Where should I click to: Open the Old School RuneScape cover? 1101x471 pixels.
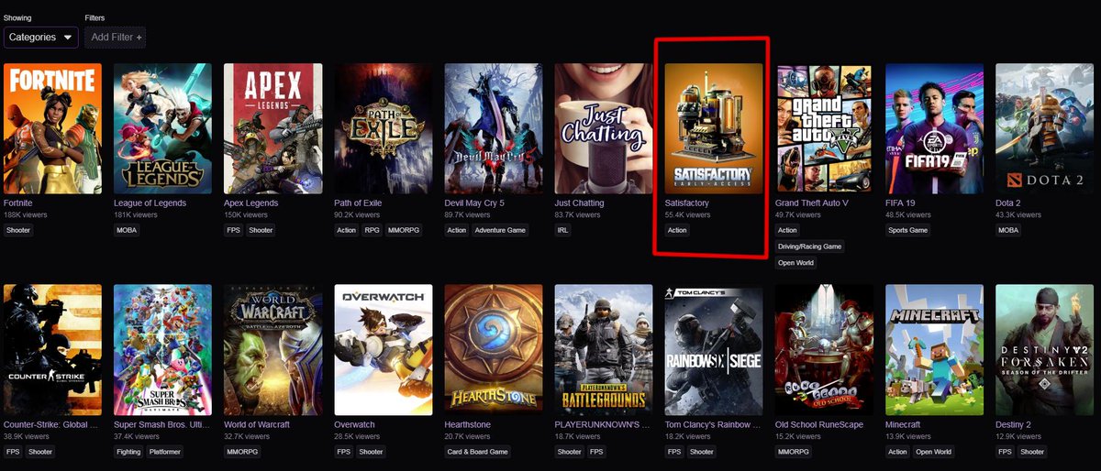point(824,349)
